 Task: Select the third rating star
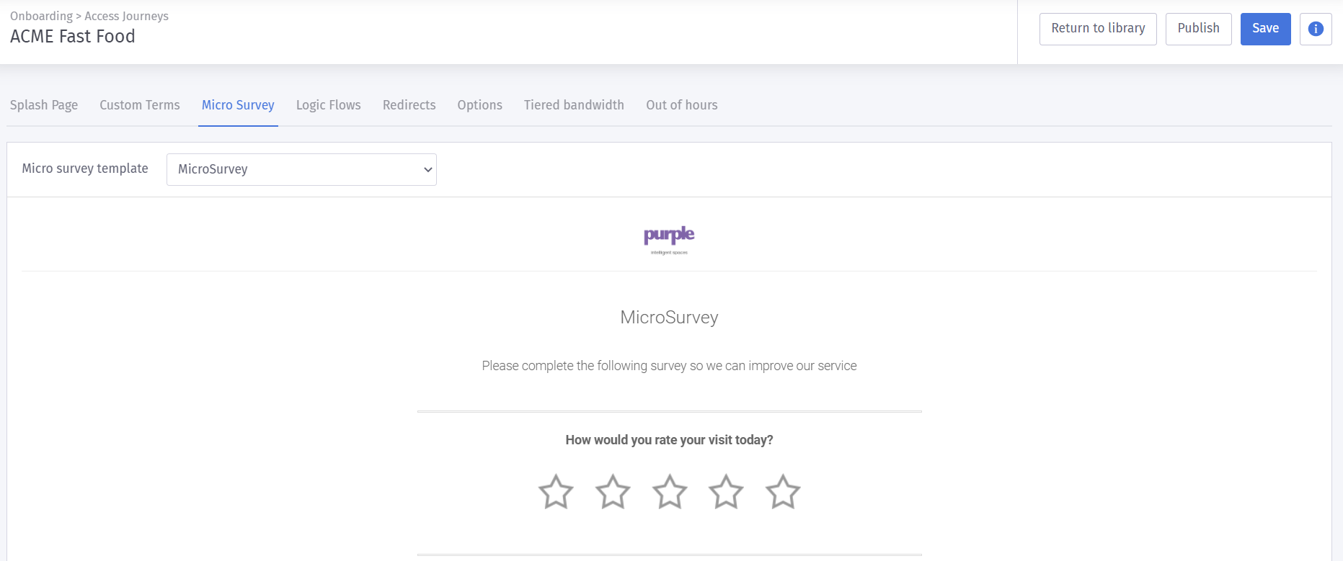(x=670, y=492)
